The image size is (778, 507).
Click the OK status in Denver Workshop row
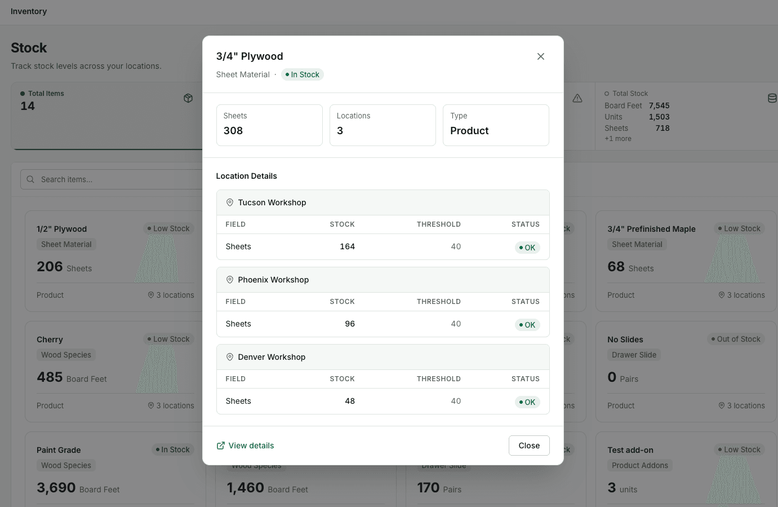coord(528,402)
